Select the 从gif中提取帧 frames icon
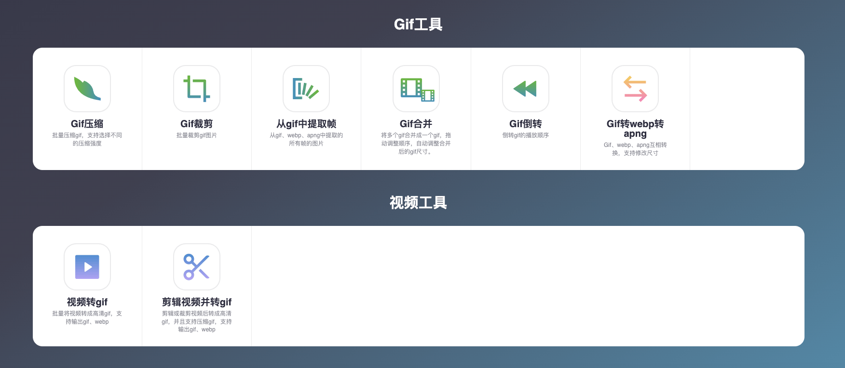Viewport: 845px width, 368px height. coord(306,89)
